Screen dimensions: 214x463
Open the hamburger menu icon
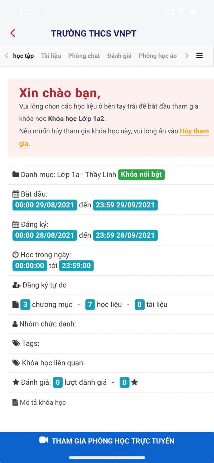200,56
